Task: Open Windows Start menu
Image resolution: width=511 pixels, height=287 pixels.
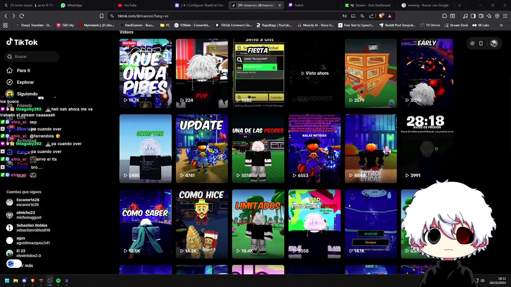Action: click(7, 281)
